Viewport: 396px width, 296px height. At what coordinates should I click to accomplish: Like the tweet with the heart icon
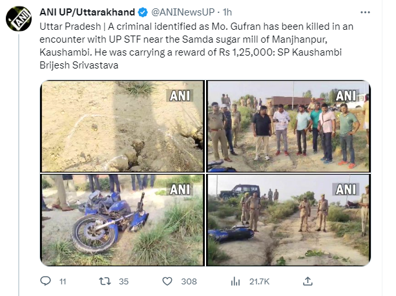[167, 280]
